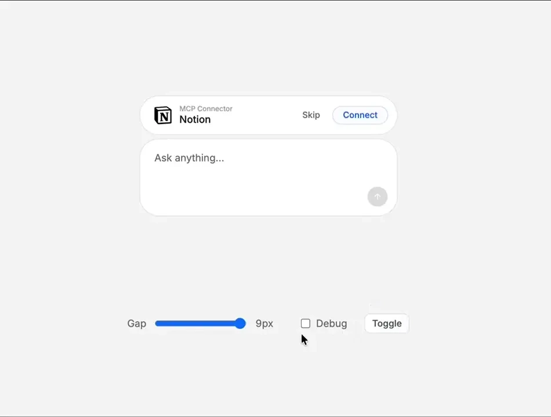
Task: Skip the Notion connector prompt
Action: pyautogui.click(x=311, y=115)
